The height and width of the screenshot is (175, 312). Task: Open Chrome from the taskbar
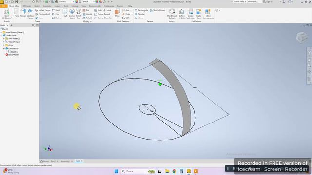(x=174, y=171)
